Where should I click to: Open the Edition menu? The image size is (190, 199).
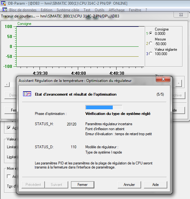(46, 10)
